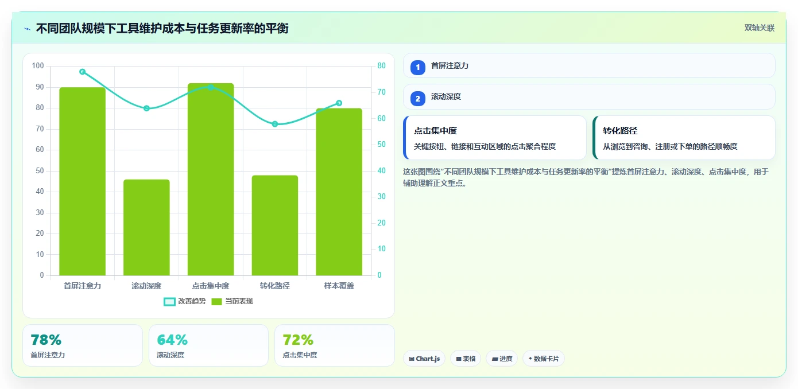
Task: Click the line point above 转化路径 bar
Action: [x=274, y=124]
